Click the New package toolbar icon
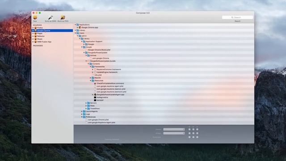 [x=35, y=17]
